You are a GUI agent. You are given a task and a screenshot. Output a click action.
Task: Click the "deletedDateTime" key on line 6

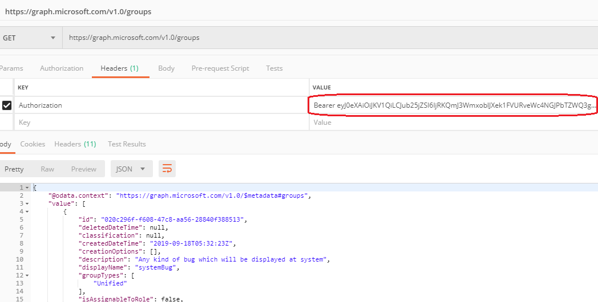pos(110,228)
